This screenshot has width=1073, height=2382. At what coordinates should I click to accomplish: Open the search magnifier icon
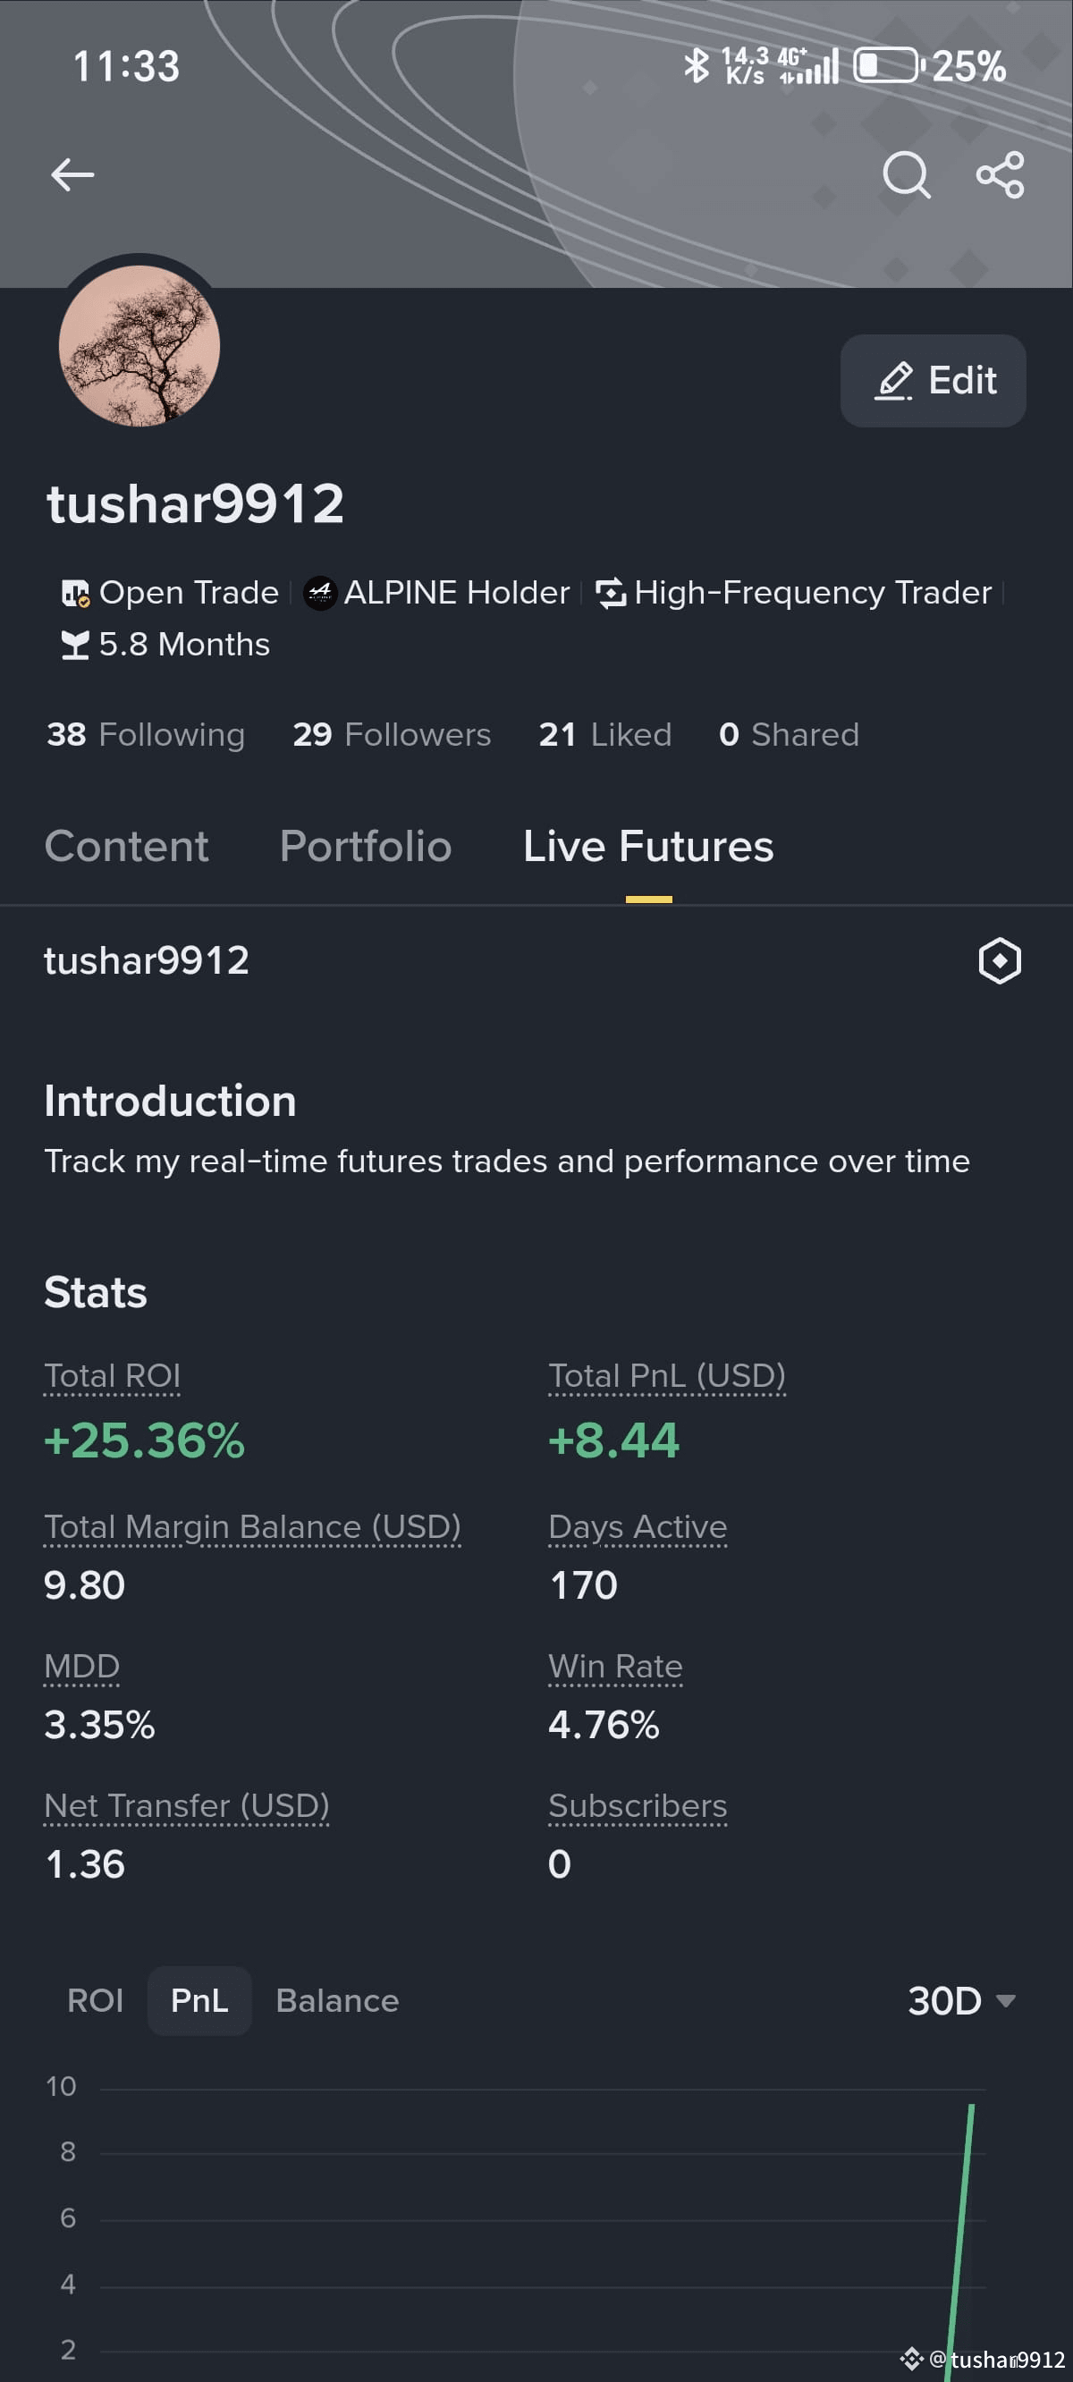point(906,174)
